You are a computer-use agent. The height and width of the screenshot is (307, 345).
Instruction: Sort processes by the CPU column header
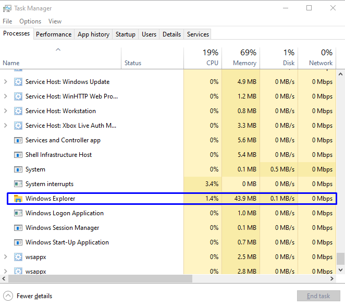pyautogui.click(x=203, y=58)
